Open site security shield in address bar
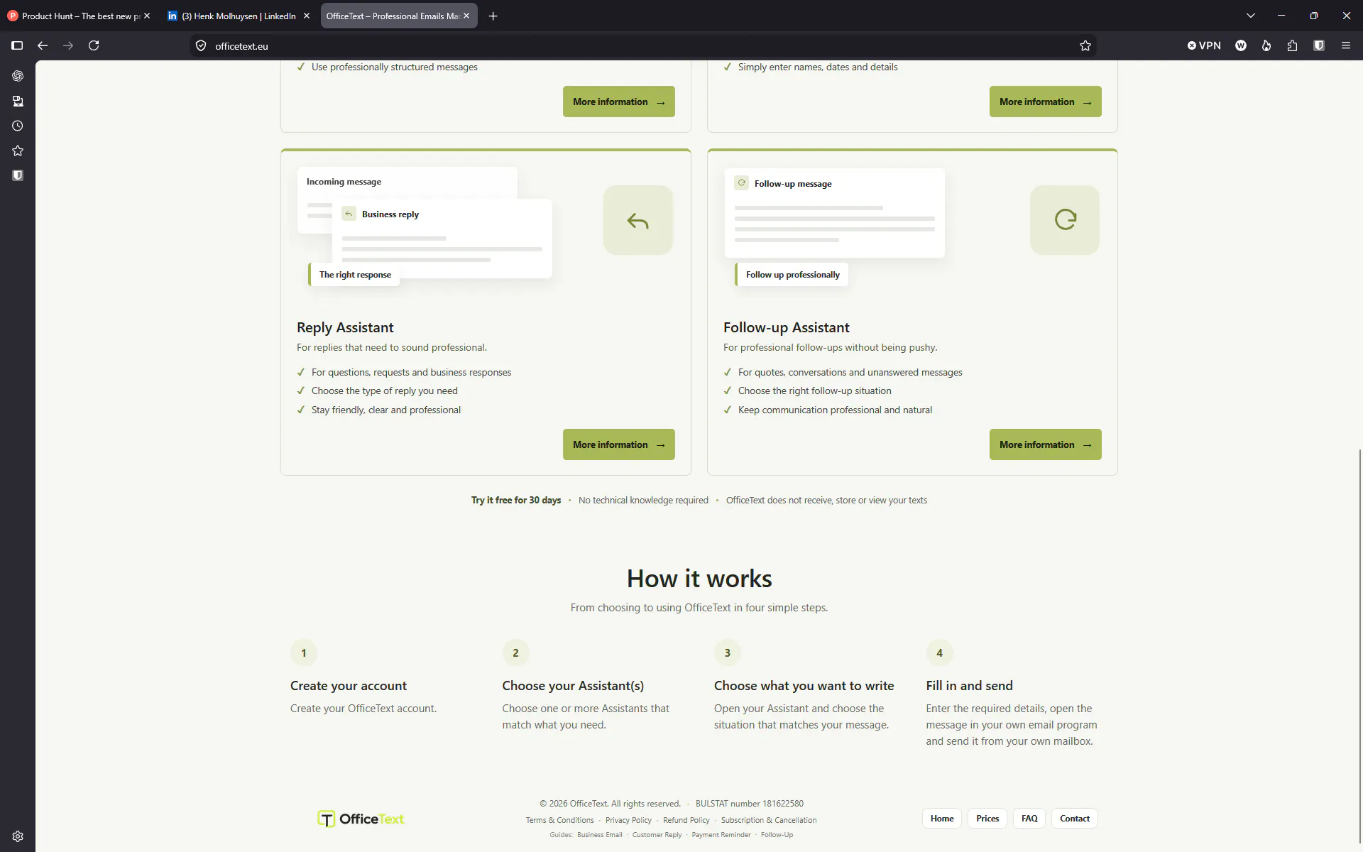1363x852 pixels. tap(201, 45)
